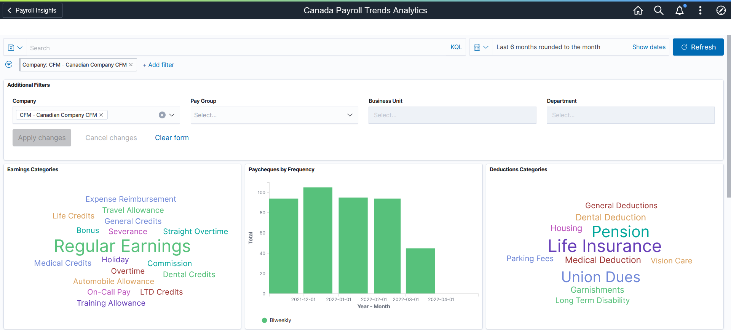This screenshot has height=330, width=731.
Task: Open the NavBar compass icon
Action: pos(721,10)
